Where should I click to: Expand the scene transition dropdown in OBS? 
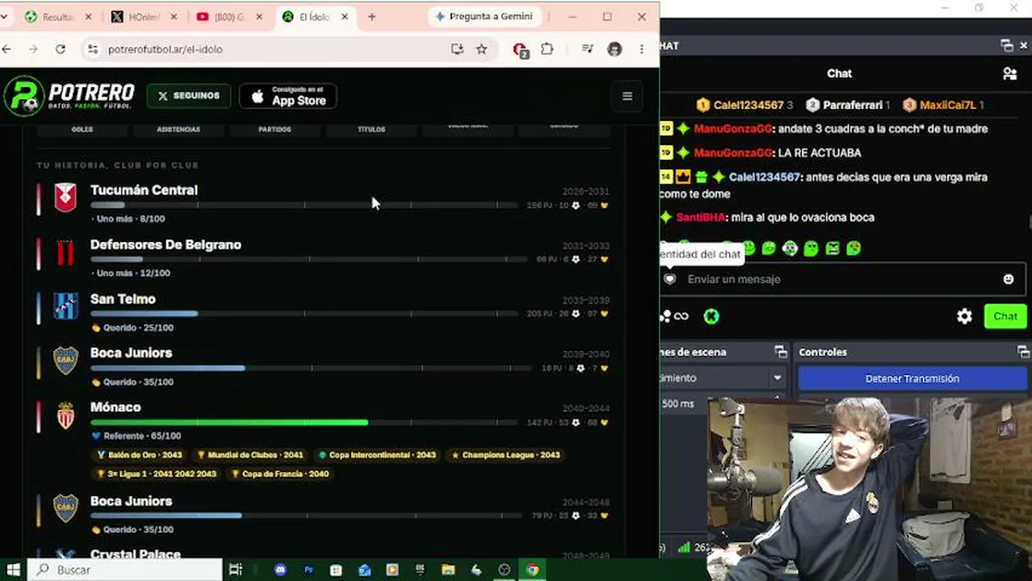778,378
